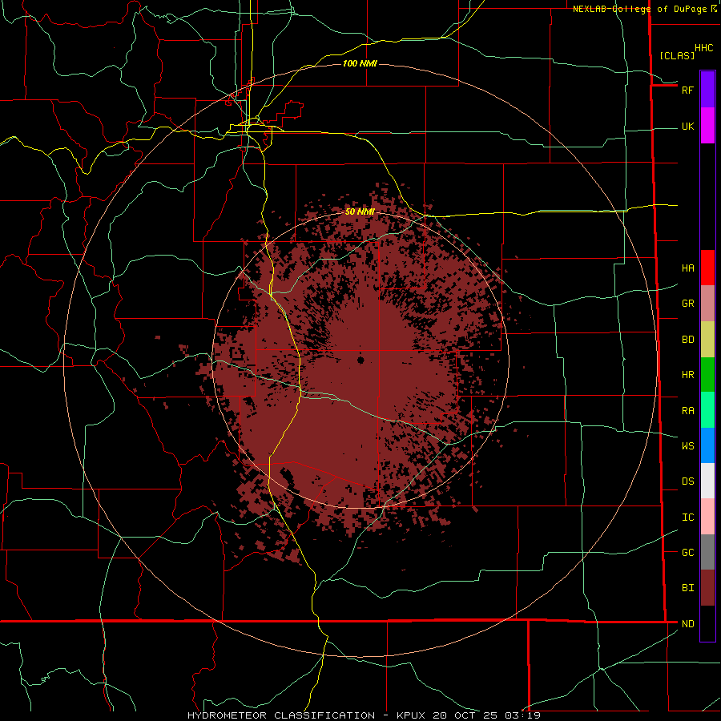The width and height of the screenshot is (721, 721).
Task: Pick the blue WS legend swatch
Action: click(x=707, y=445)
